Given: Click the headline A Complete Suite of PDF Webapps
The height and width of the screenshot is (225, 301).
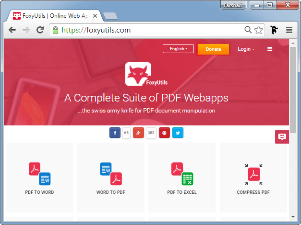Looking at the screenshot, I should click(146, 98).
